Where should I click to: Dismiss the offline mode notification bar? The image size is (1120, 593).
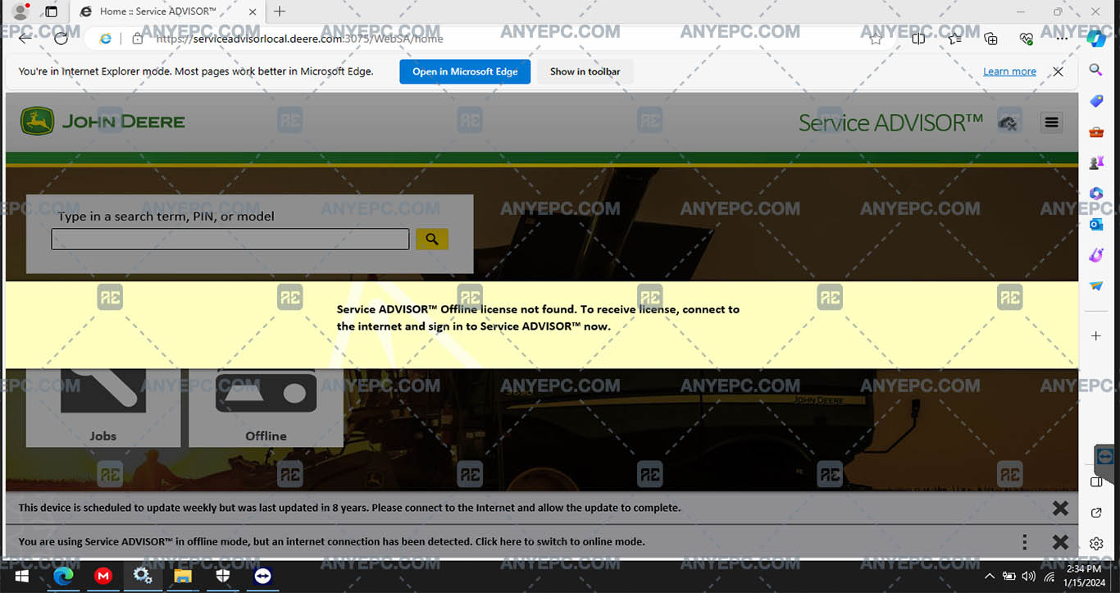tap(1060, 542)
